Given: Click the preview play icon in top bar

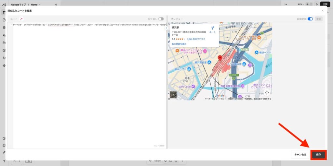Looking at the screenshot, I should tap(316, 5).
